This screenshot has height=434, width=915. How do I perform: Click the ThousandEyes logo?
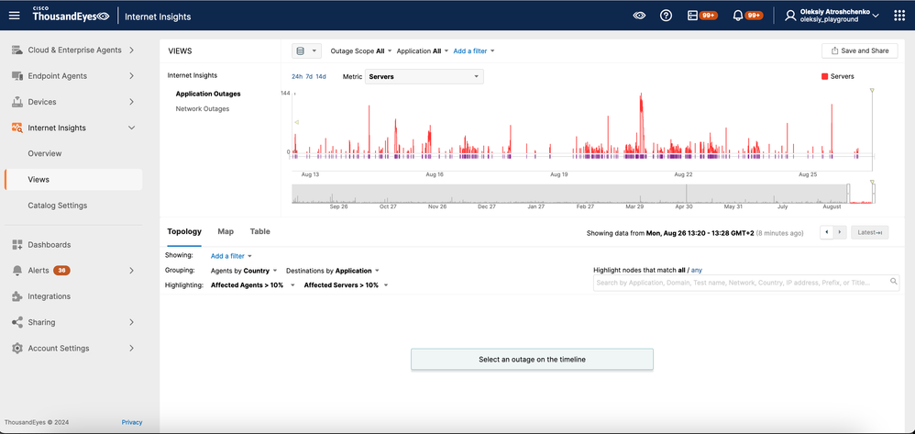pos(70,16)
